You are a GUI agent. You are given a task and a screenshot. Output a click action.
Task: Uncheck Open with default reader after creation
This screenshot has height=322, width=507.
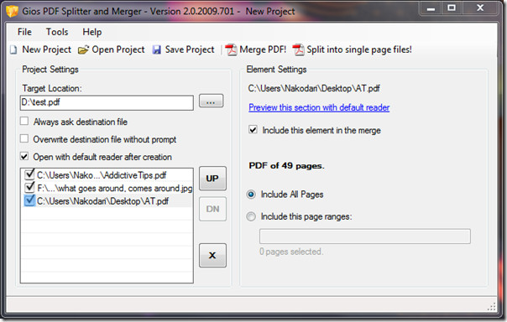24,156
